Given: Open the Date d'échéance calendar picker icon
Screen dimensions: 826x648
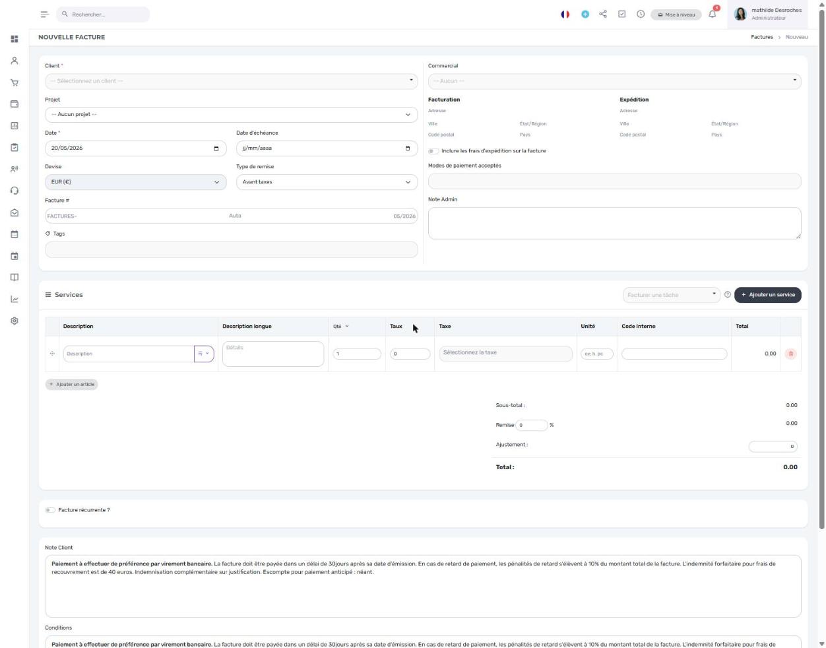Looking at the screenshot, I should click(x=407, y=148).
